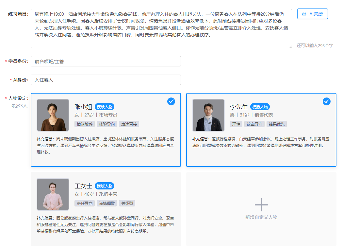Click the 效率导向 tag
Screen dimensions: 342x249
254,124
